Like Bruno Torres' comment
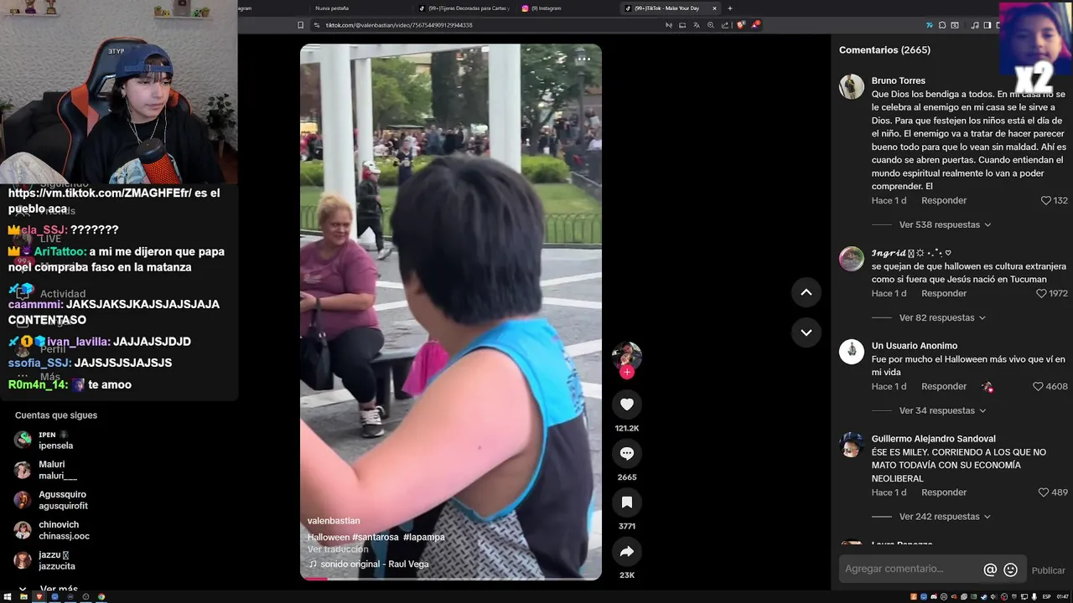This screenshot has height=603, width=1073. pos(1046,201)
